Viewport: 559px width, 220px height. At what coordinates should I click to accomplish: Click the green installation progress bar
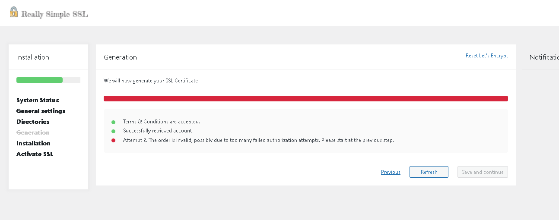40,80
